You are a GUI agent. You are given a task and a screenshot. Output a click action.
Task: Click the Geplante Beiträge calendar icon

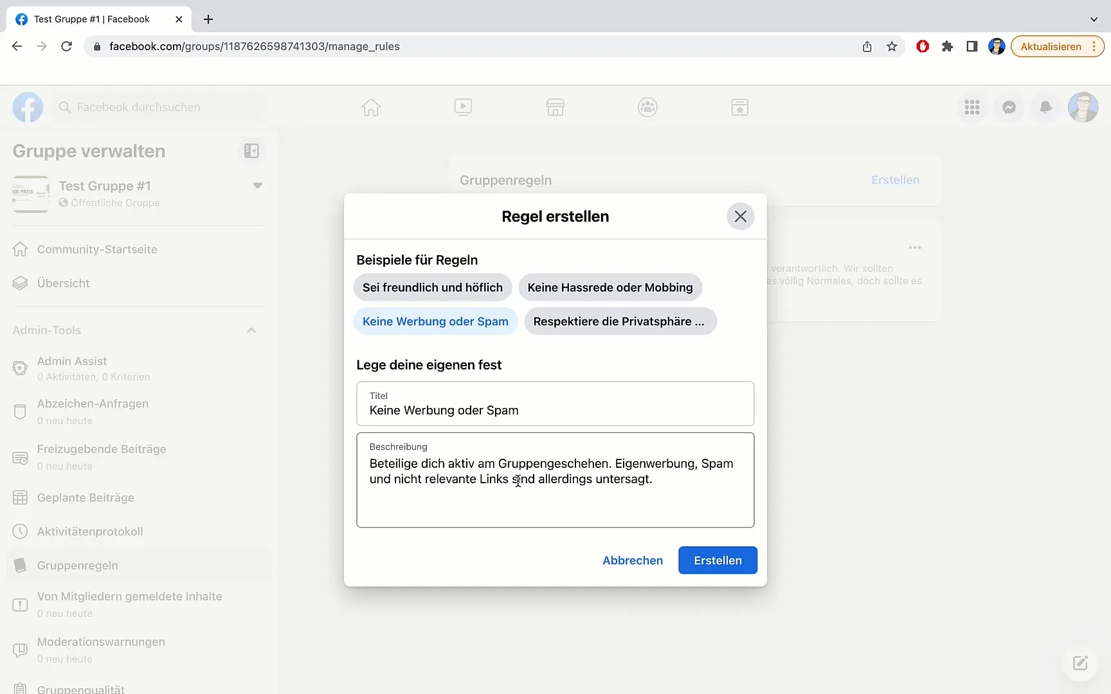[x=21, y=497]
